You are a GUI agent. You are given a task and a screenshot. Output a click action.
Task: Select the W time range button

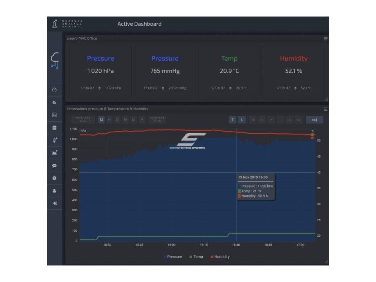pyautogui.click(x=125, y=120)
